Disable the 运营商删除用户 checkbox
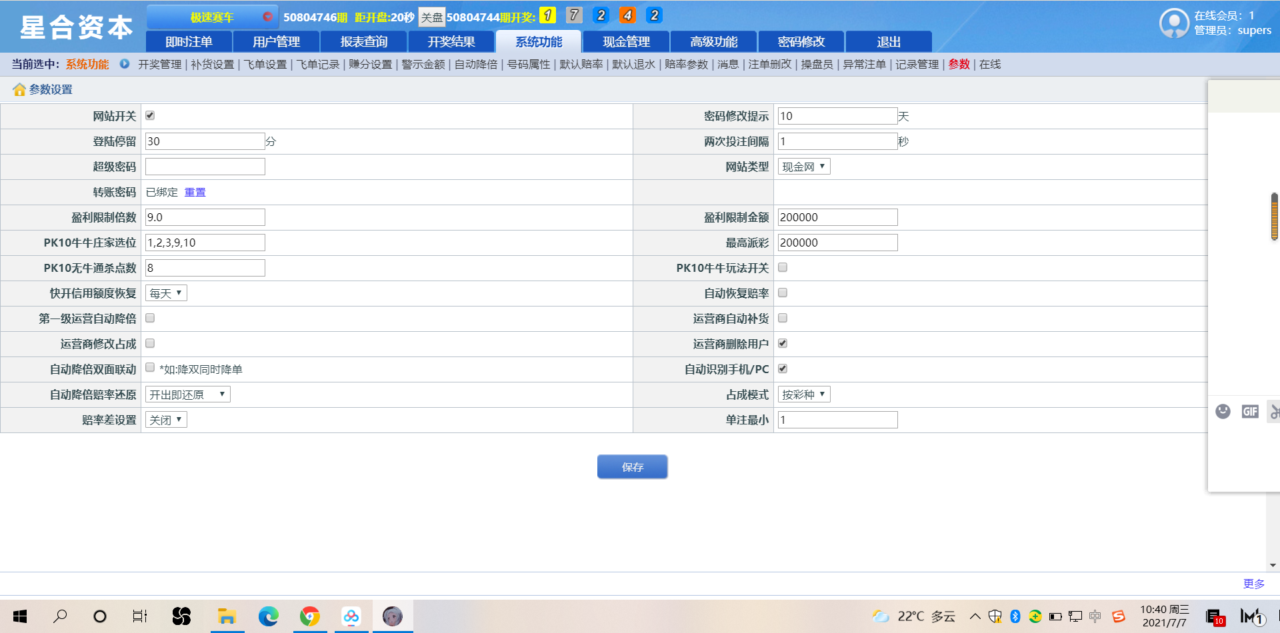 click(x=783, y=343)
